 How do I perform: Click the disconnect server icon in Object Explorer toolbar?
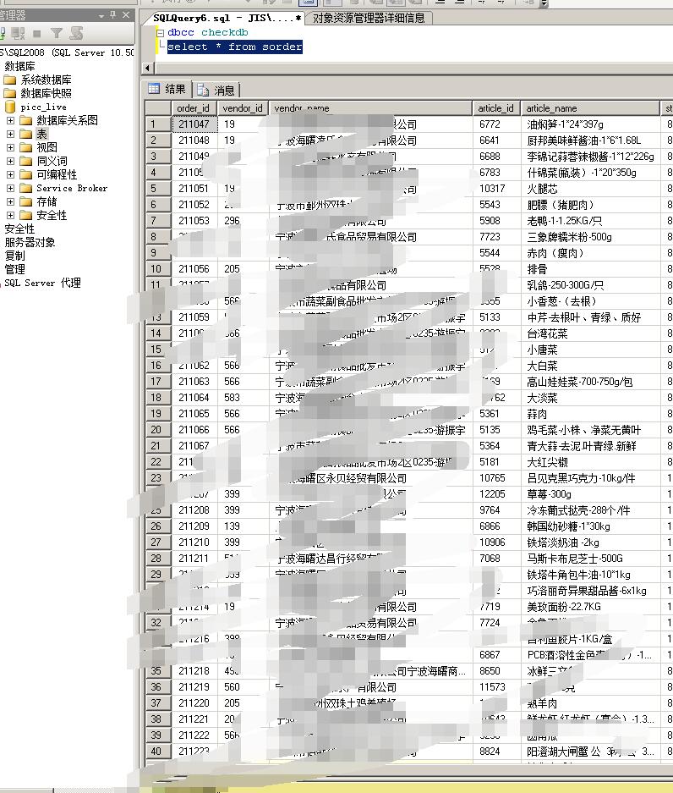19,33
